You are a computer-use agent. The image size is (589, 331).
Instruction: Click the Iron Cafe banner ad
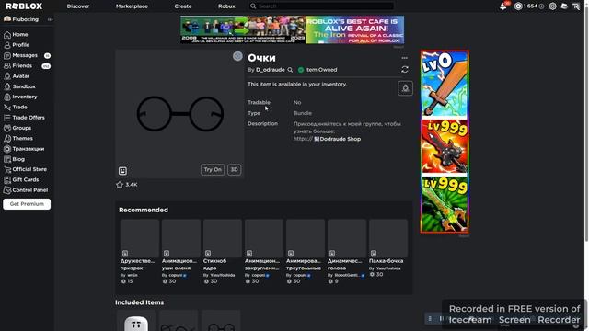point(293,29)
